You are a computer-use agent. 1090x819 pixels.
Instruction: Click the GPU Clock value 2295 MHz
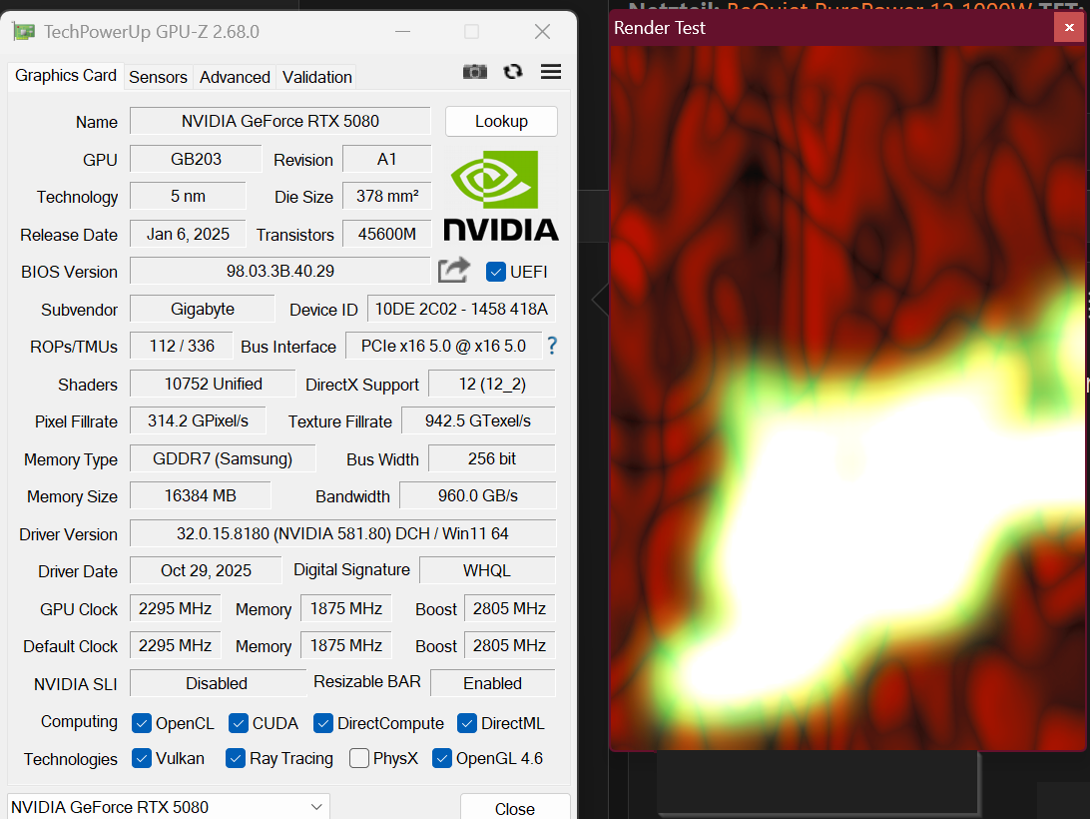point(176,608)
